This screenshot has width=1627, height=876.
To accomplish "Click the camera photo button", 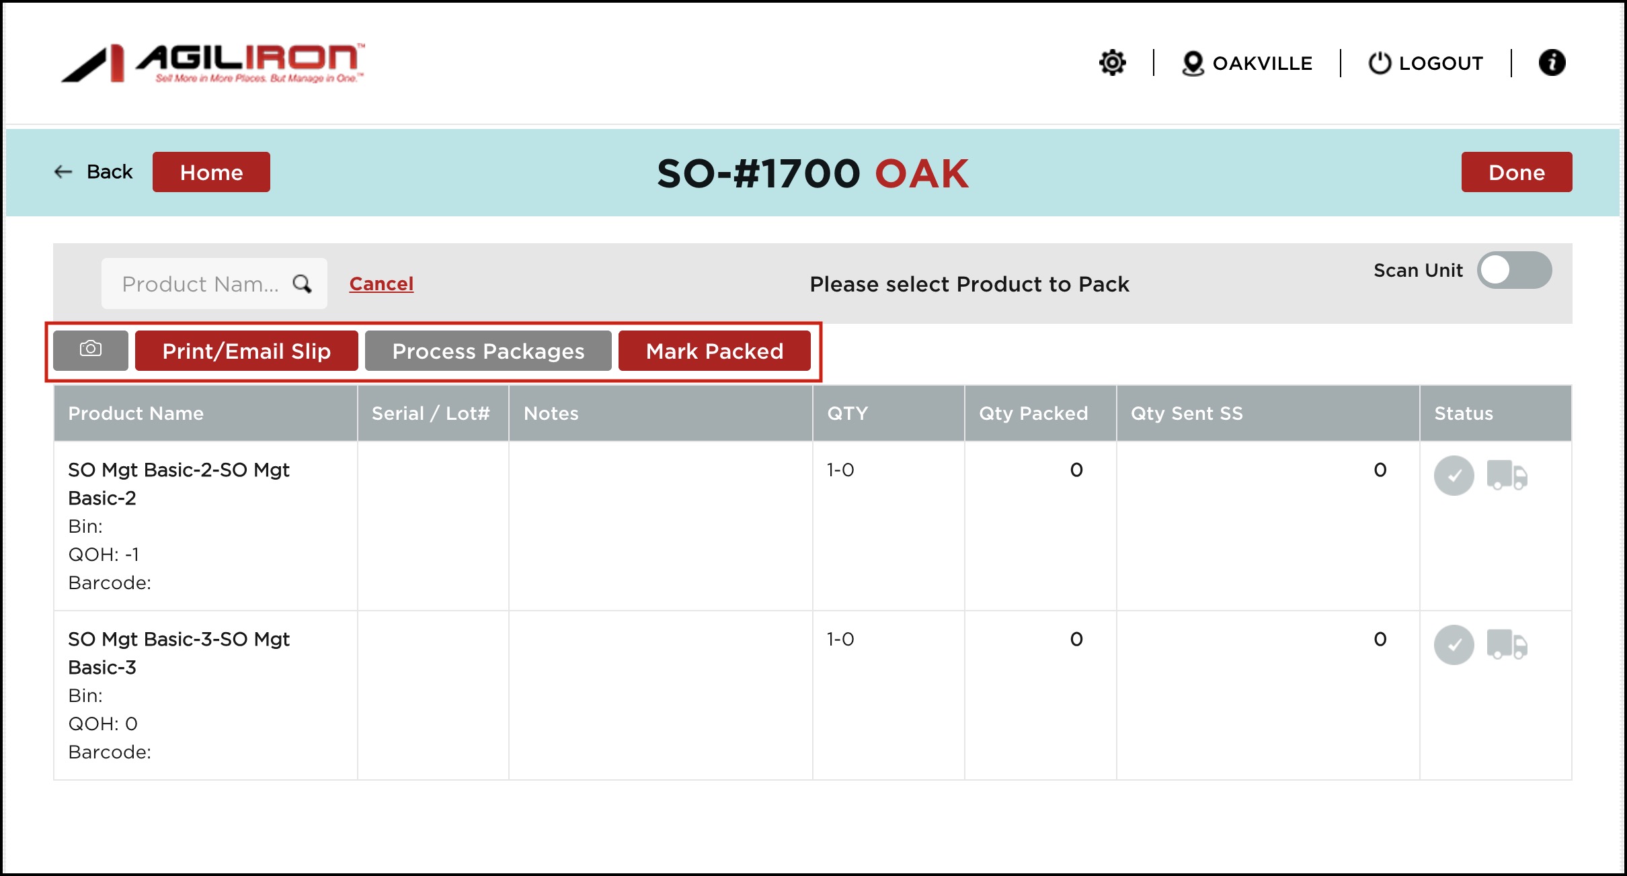I will click(91, 350).
